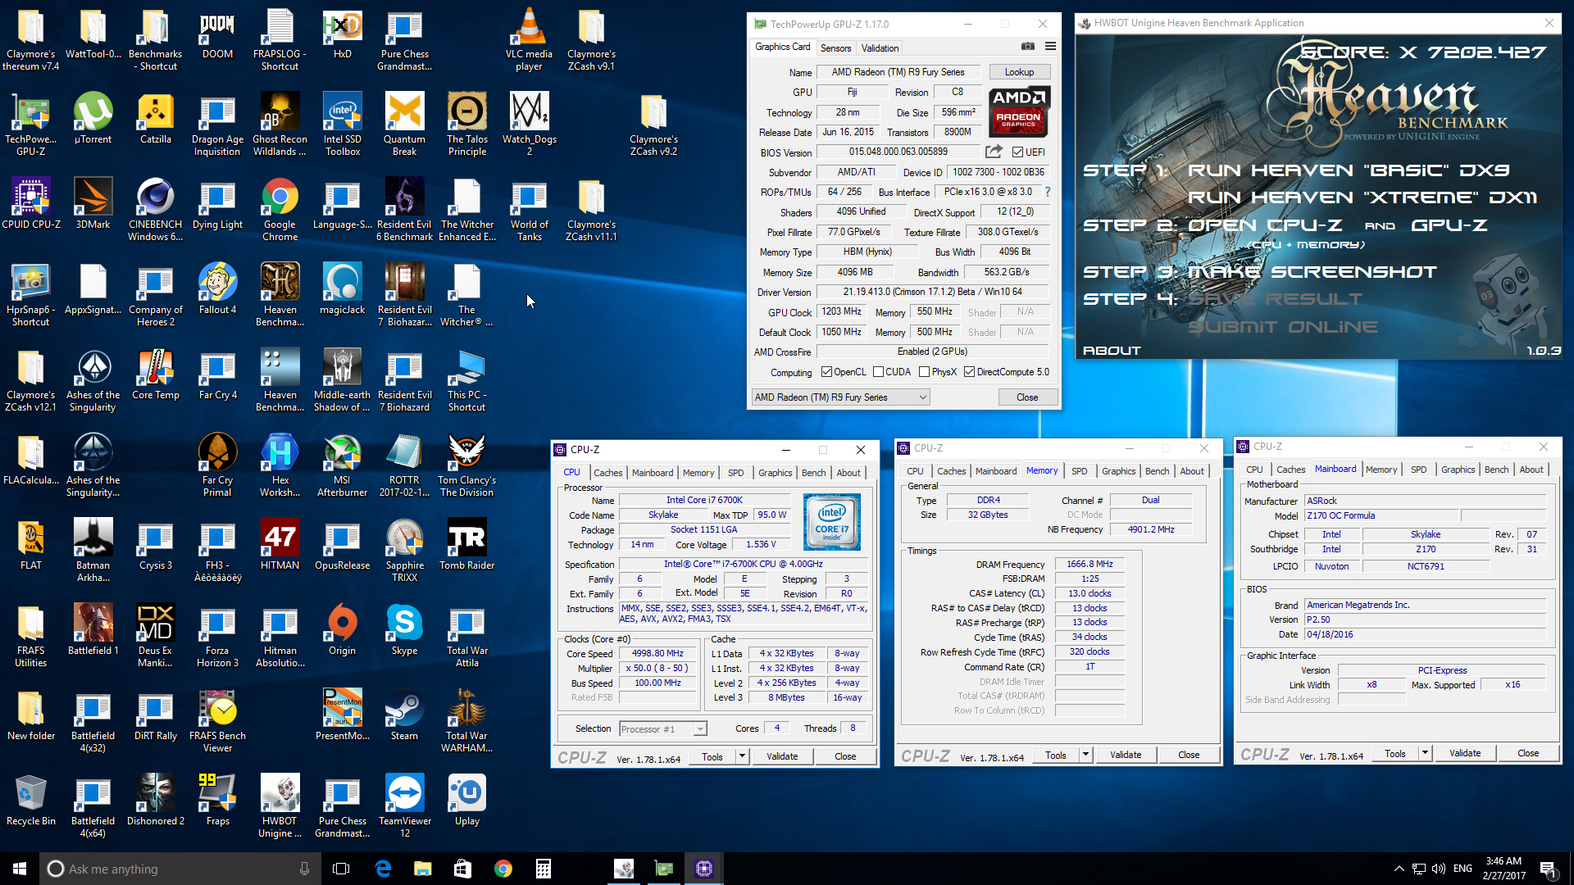Open SPD tab in CPU-Z Memory window
Screen dimensions: 1574x885
tap(1079, 471)
